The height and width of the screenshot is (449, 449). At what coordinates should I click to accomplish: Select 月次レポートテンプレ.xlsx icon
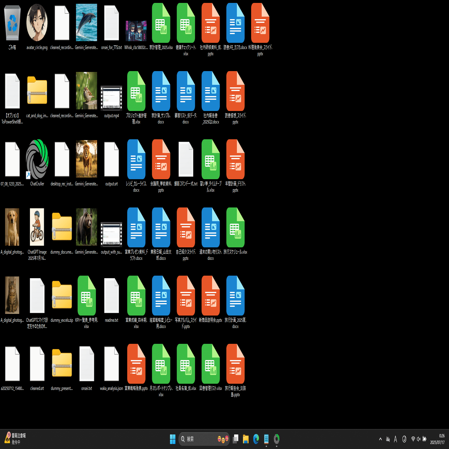(161, 364)
